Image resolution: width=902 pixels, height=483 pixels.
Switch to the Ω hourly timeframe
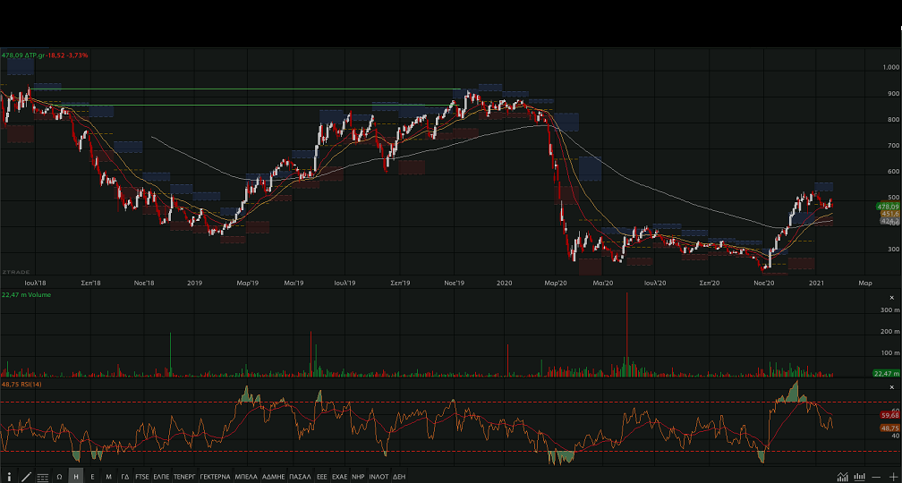click(59, 477)
